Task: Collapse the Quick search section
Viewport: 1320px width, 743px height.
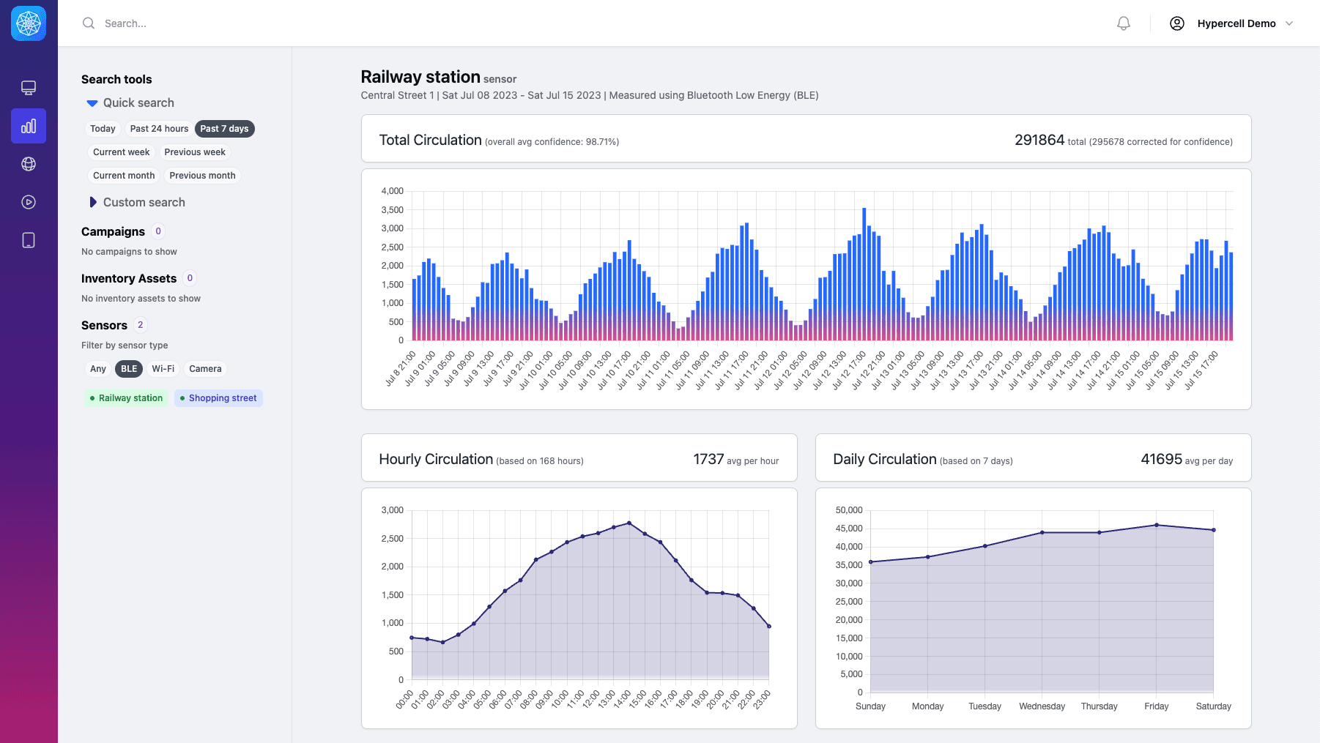Action: point(92,103)
